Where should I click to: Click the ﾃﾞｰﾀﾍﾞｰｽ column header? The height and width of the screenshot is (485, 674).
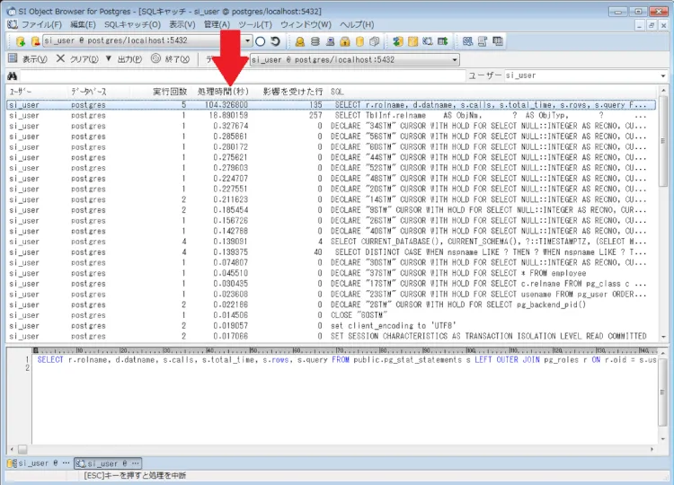[x=89, y=92]
